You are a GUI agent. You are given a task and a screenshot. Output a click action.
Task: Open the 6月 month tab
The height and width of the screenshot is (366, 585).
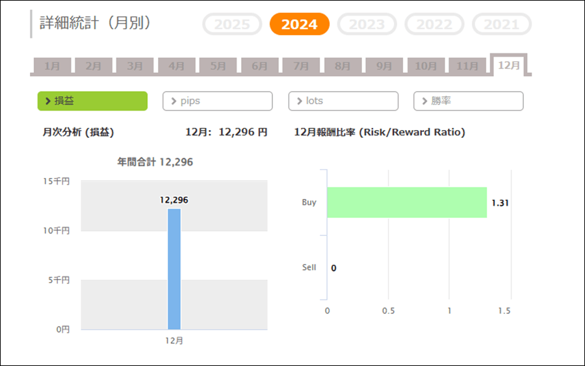[x=259, y=66]
